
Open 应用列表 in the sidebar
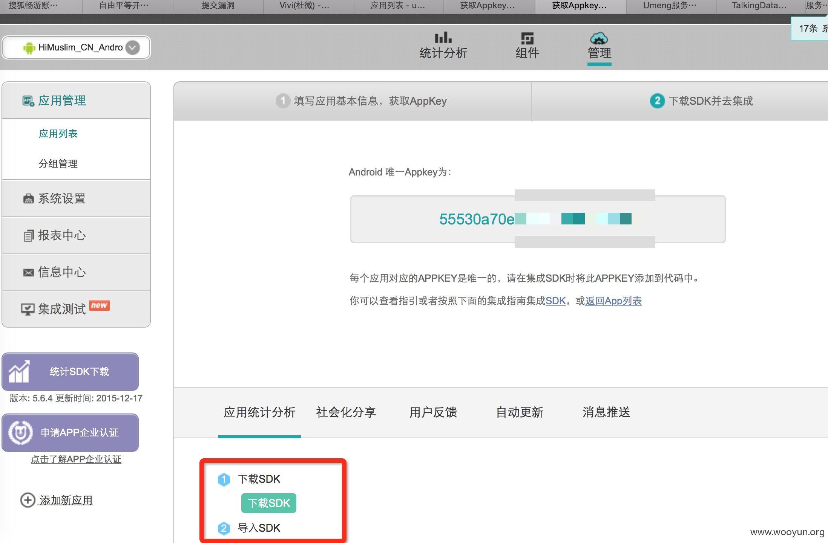58,134
